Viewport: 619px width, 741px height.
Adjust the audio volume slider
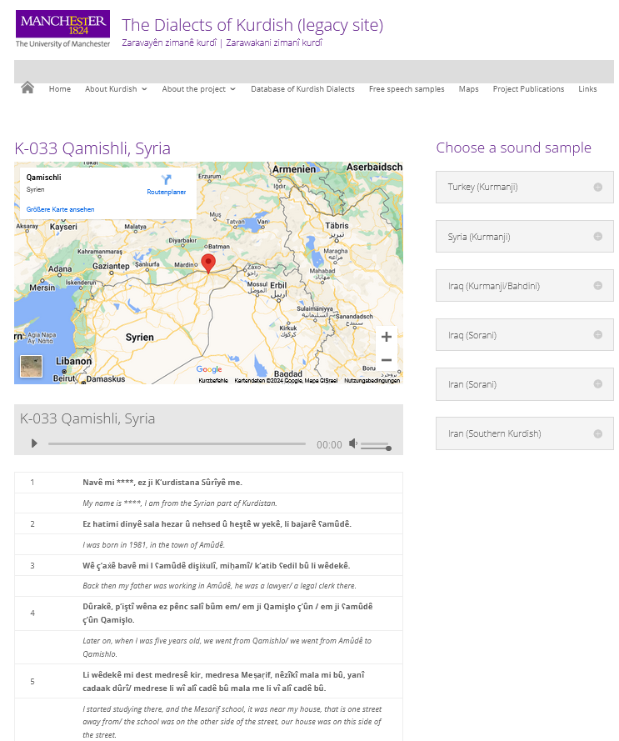[x=376, y=446]
